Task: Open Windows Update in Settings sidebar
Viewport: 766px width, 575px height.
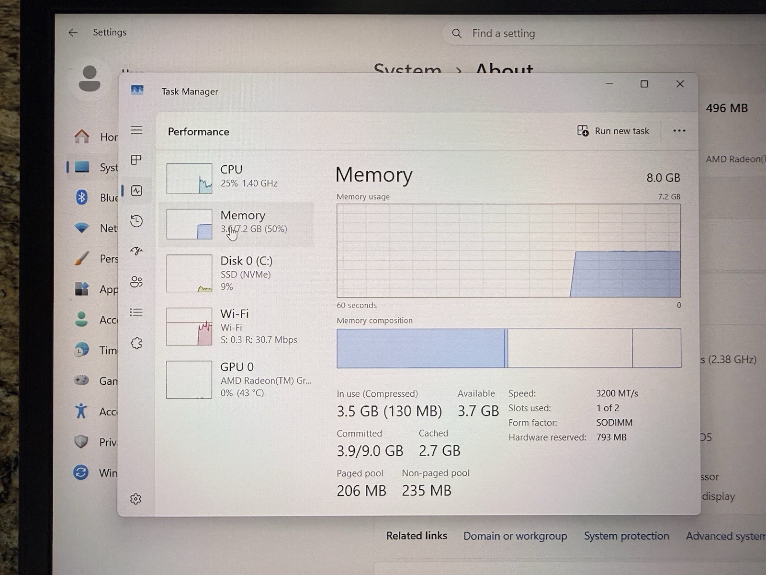Action: (96, 473)
